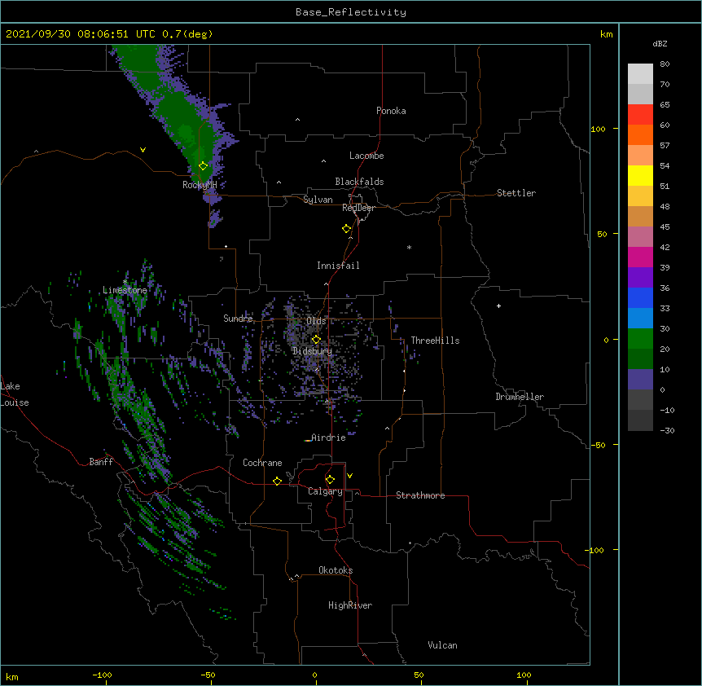Select the Vulcan label
The width and height of the screenshot is (702, 686).
point(442,645)
